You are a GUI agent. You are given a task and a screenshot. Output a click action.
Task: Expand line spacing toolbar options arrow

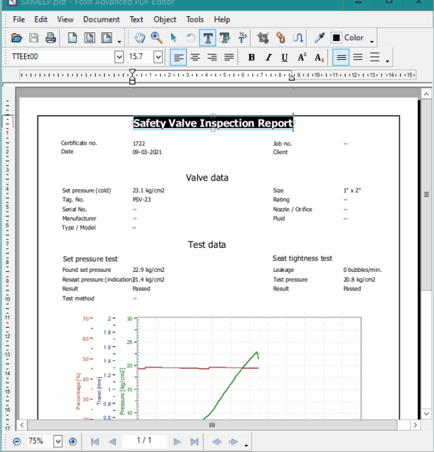387,61
